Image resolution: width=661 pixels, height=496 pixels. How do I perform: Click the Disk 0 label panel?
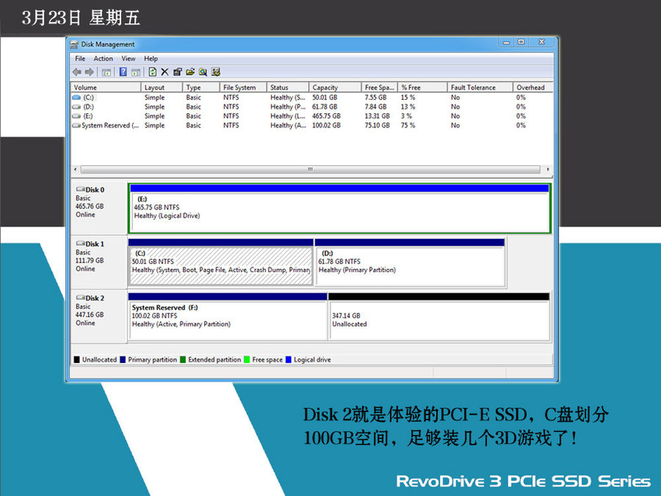[98, 208]
